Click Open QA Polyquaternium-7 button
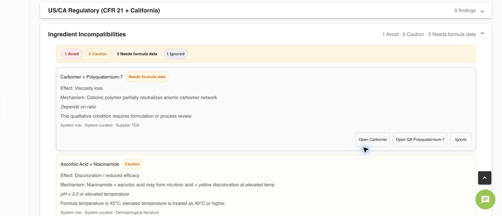The image size is (502, 216). pos(420,140)
